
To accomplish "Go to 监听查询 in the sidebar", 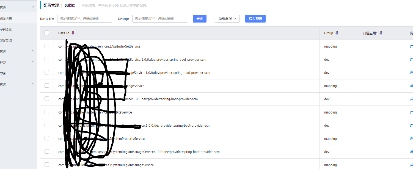I will click(6, 41).
